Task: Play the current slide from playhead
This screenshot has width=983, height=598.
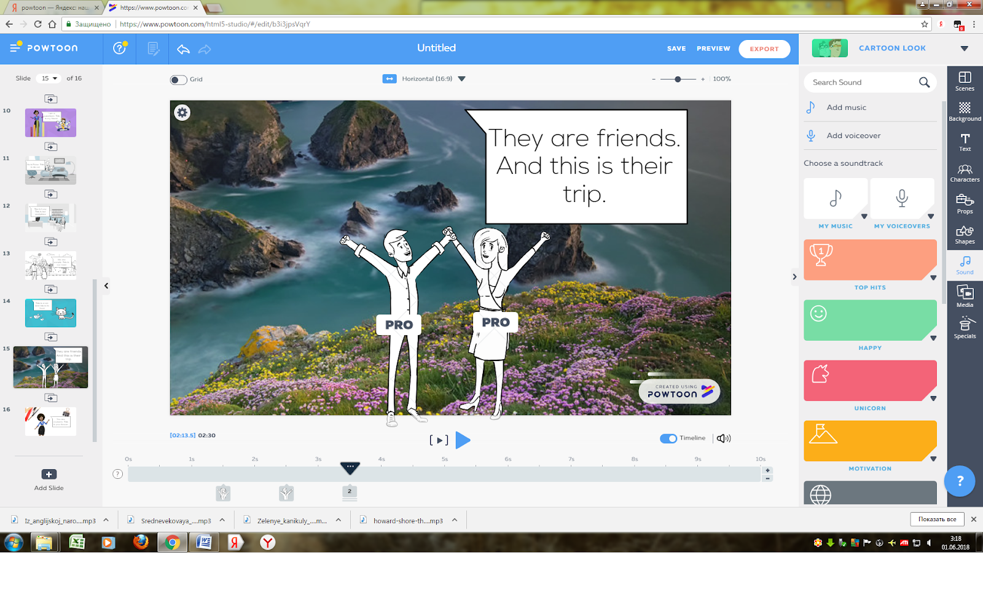Action: coord(439,440)
